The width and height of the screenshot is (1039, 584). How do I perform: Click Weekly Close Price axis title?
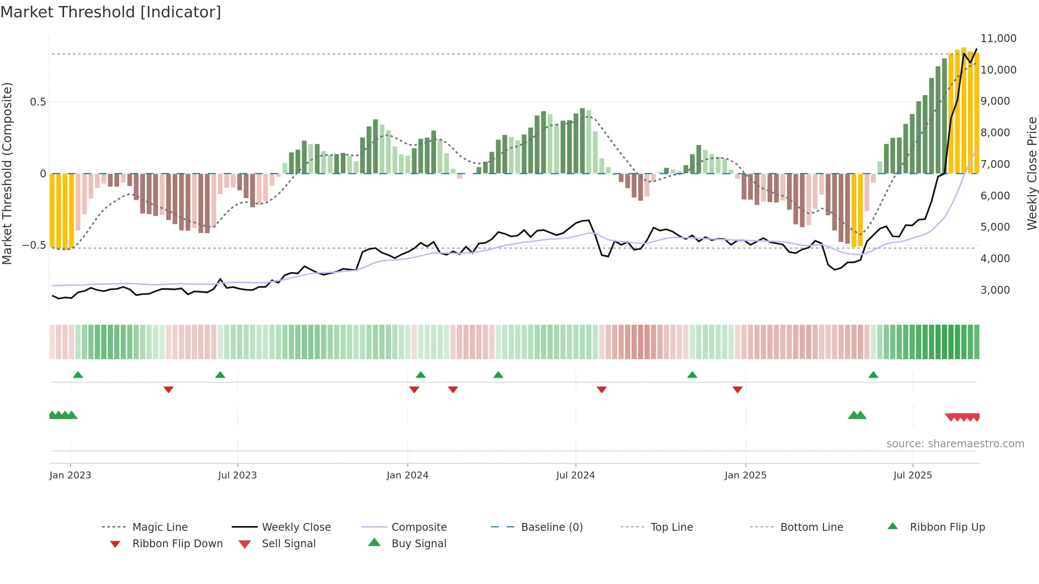tap(1032, 173)
